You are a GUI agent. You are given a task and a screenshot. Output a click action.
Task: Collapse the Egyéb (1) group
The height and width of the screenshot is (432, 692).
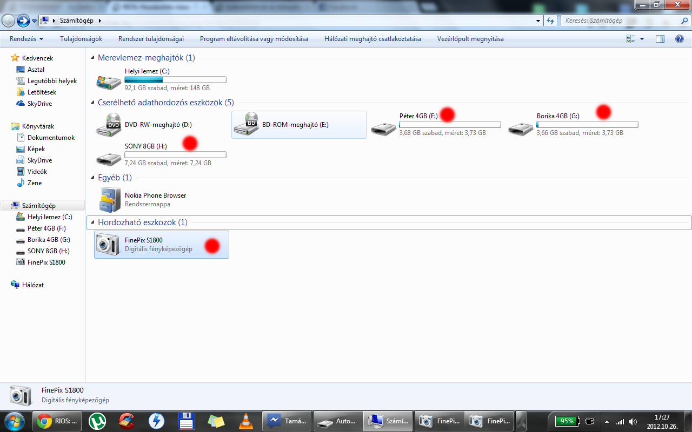tap(92, 178)
